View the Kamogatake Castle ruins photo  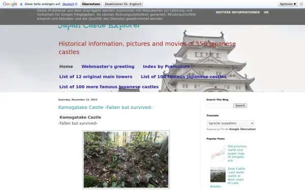[126, 160]
